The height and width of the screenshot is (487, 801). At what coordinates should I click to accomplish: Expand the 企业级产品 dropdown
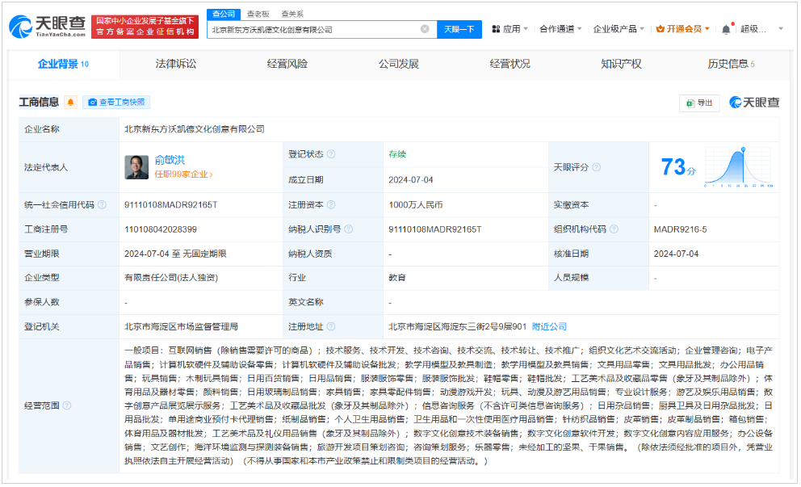pyautogui.click(x=619, y=29)
